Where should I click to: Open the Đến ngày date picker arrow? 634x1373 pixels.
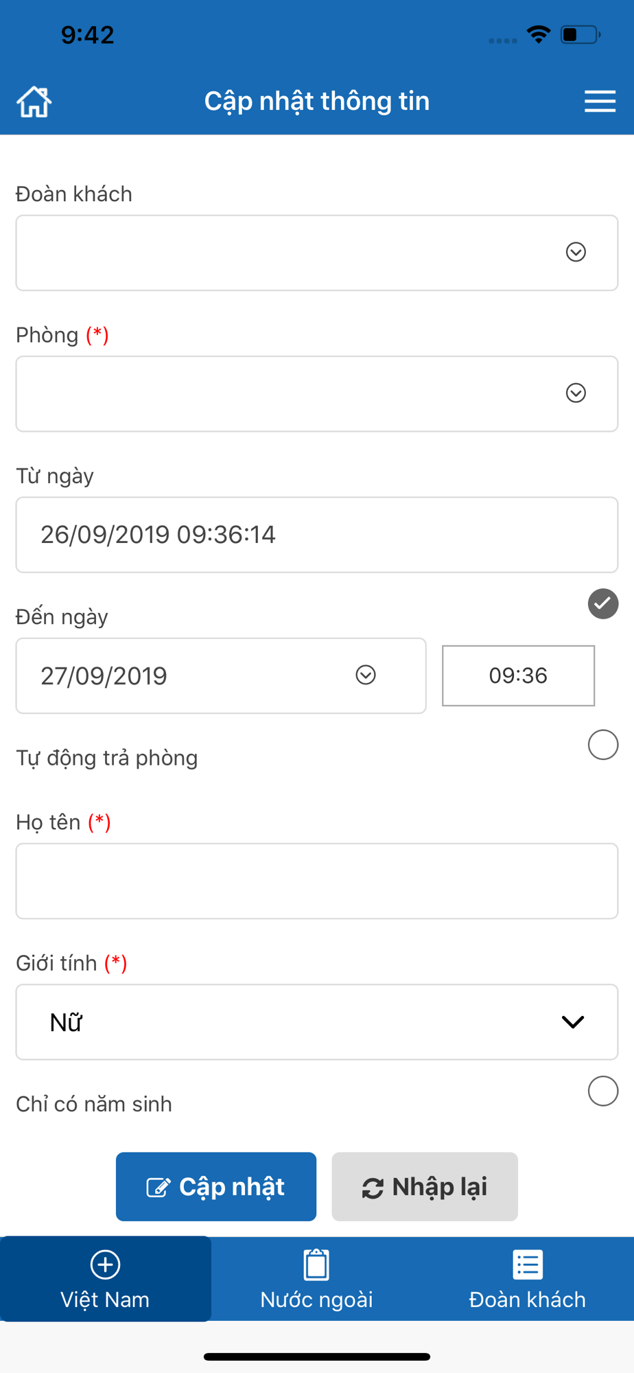[366, 675]
